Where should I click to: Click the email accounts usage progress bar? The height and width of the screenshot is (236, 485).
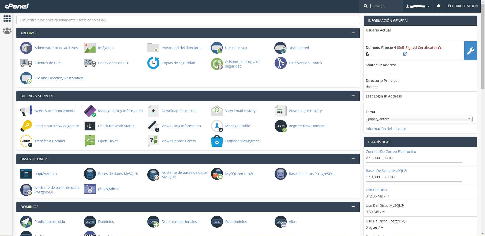414,162
